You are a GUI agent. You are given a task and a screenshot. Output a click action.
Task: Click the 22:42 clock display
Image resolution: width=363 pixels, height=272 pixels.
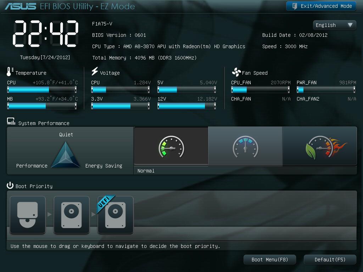point(46,34)
